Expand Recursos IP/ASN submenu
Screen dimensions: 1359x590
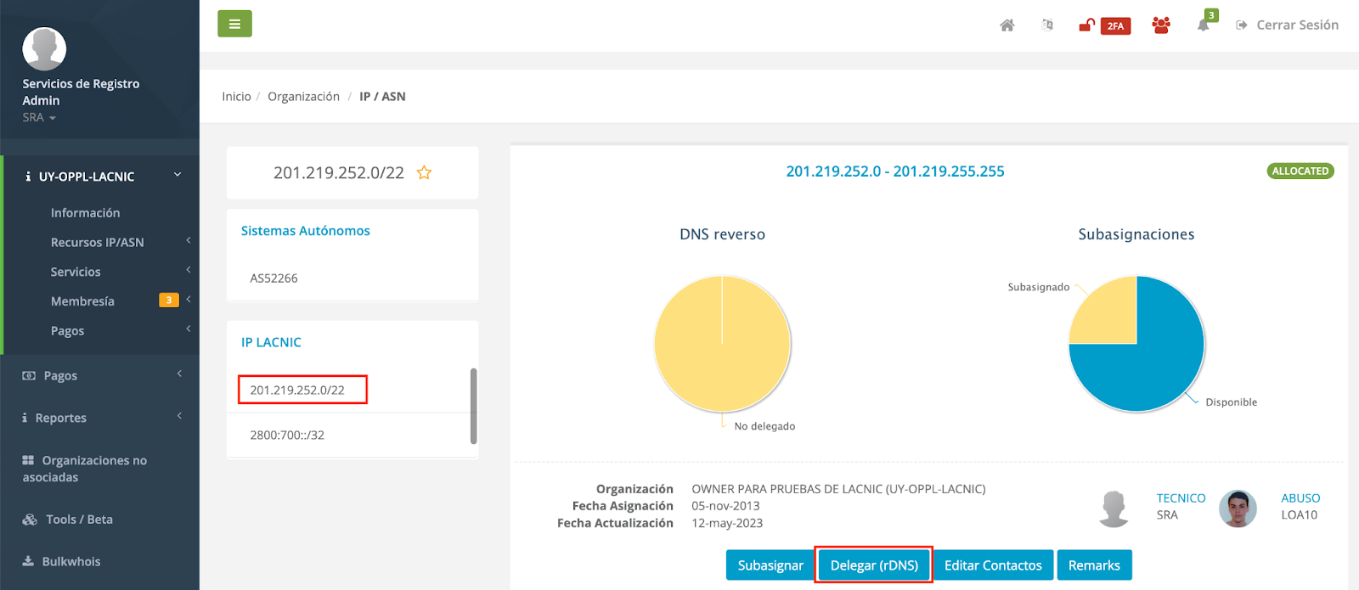click(x=98, y=242)
